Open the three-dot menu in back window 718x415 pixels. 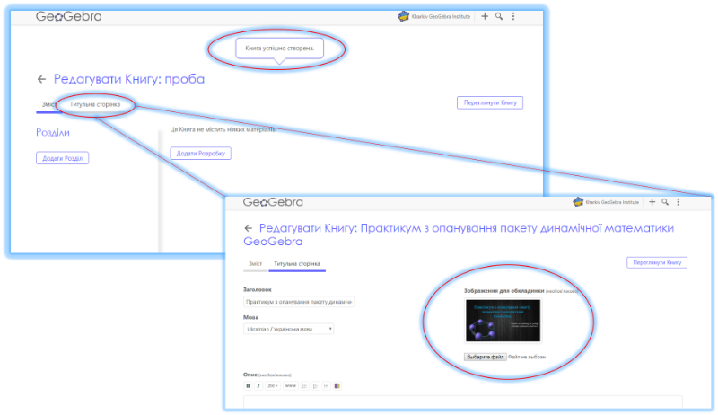(x=513, y=16)
